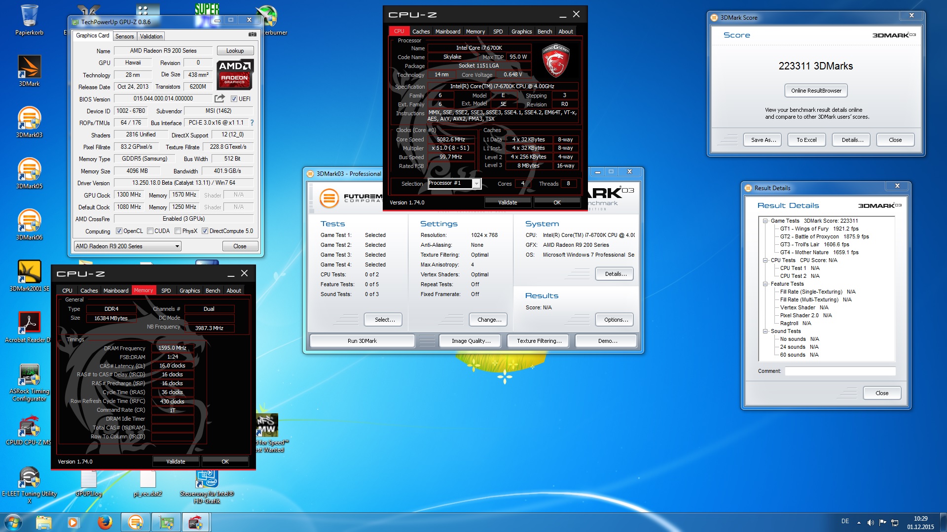Screen dimensions: 947x532
Task: Toggle the DirectCompute 5.0 checkbox
Action: 205,231
